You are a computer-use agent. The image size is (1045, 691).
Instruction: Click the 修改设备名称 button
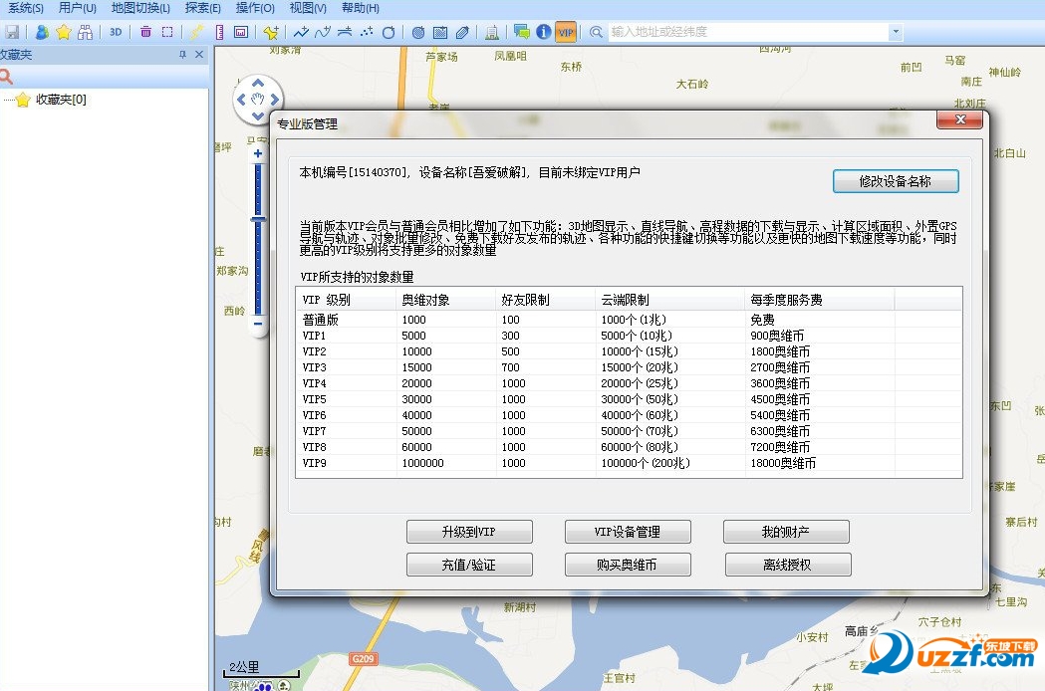[x=895, y=181]
